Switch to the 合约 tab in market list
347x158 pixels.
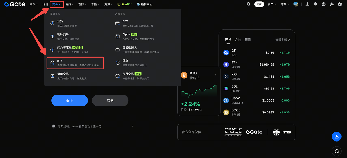coord(238,40)
